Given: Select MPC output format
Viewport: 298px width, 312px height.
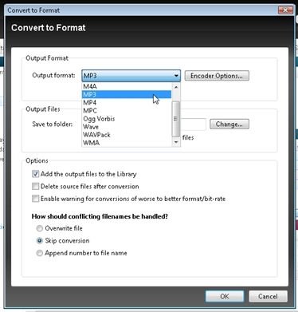Looking at the screenshot, I should 127,110.
